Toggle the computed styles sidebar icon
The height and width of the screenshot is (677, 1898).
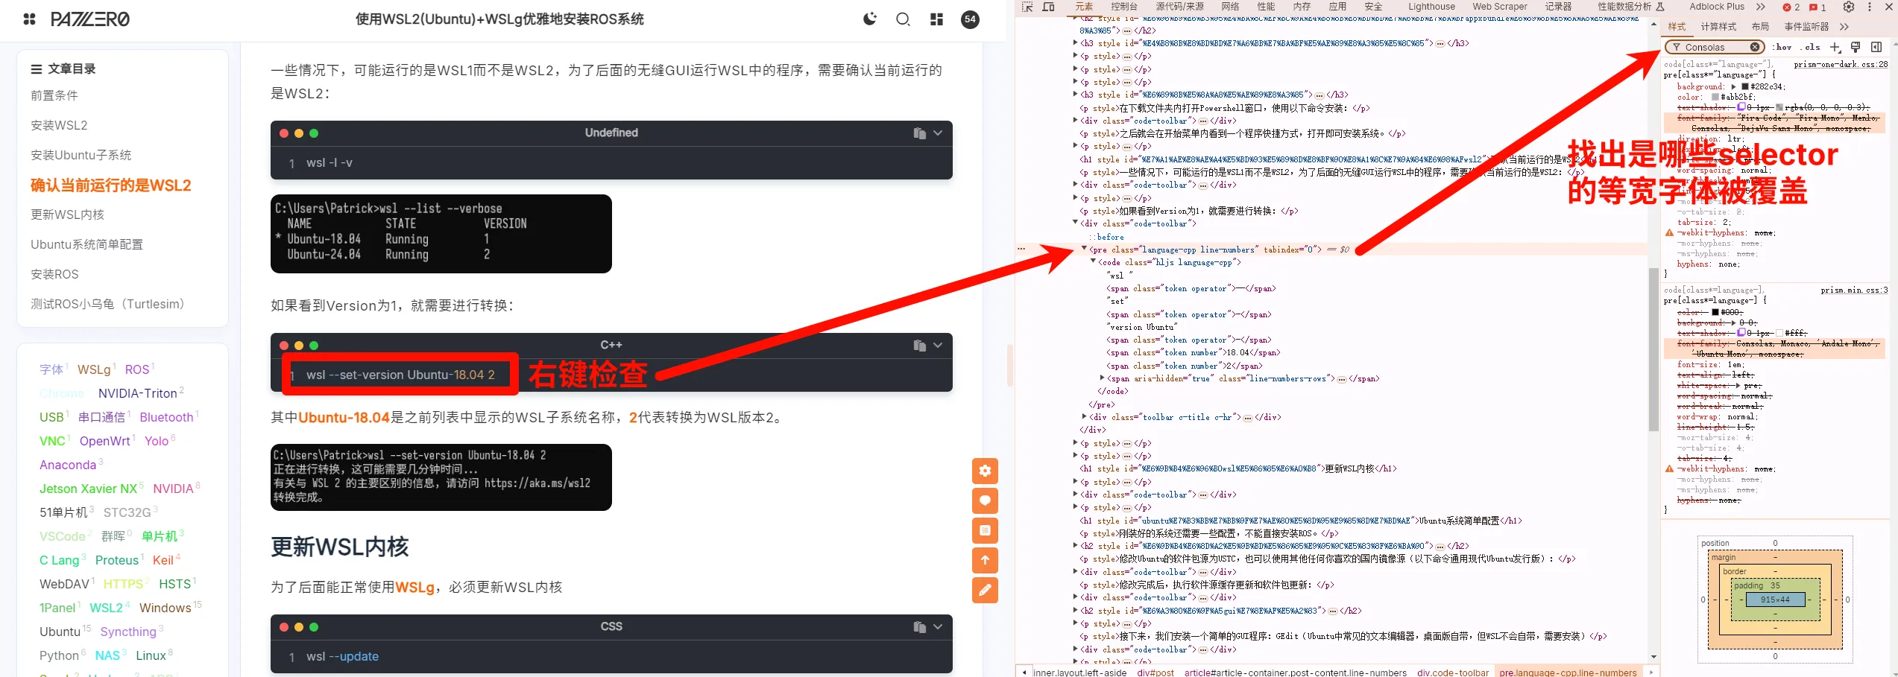pyautogui.click(x=1876, y=47)
